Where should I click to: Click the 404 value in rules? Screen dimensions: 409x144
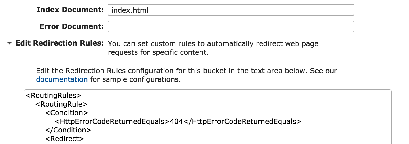coord(176,121)
